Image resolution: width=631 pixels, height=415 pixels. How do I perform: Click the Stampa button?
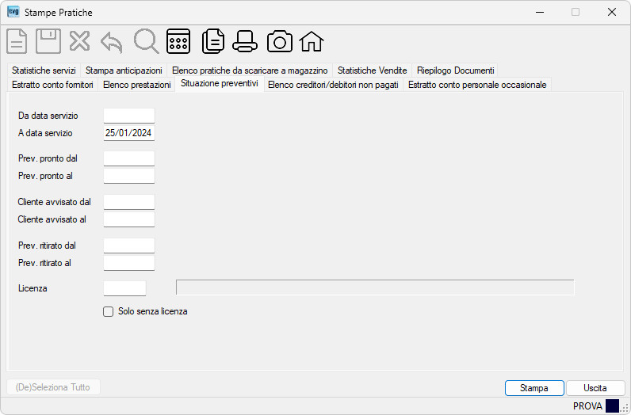pos(534,388)
